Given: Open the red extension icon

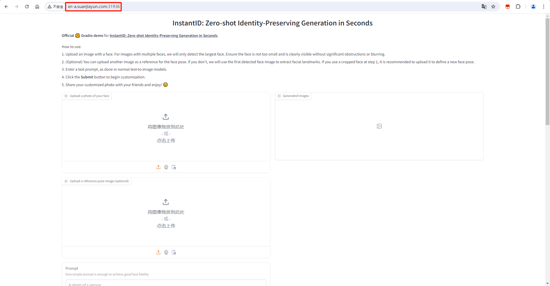Looking at the screenshot, I should 508,7.
